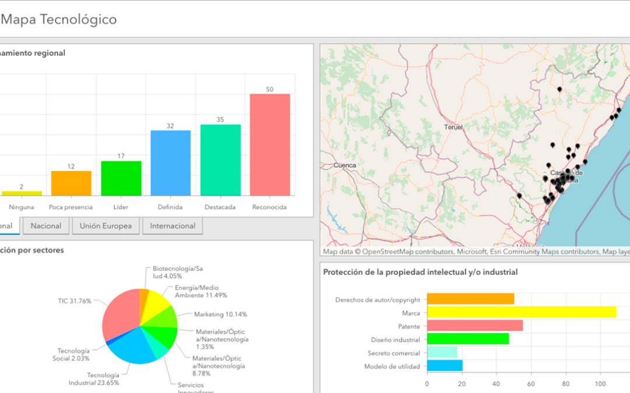Click the Teruel label on map
This screenshot has width=630, height=393.
(453, 127)
